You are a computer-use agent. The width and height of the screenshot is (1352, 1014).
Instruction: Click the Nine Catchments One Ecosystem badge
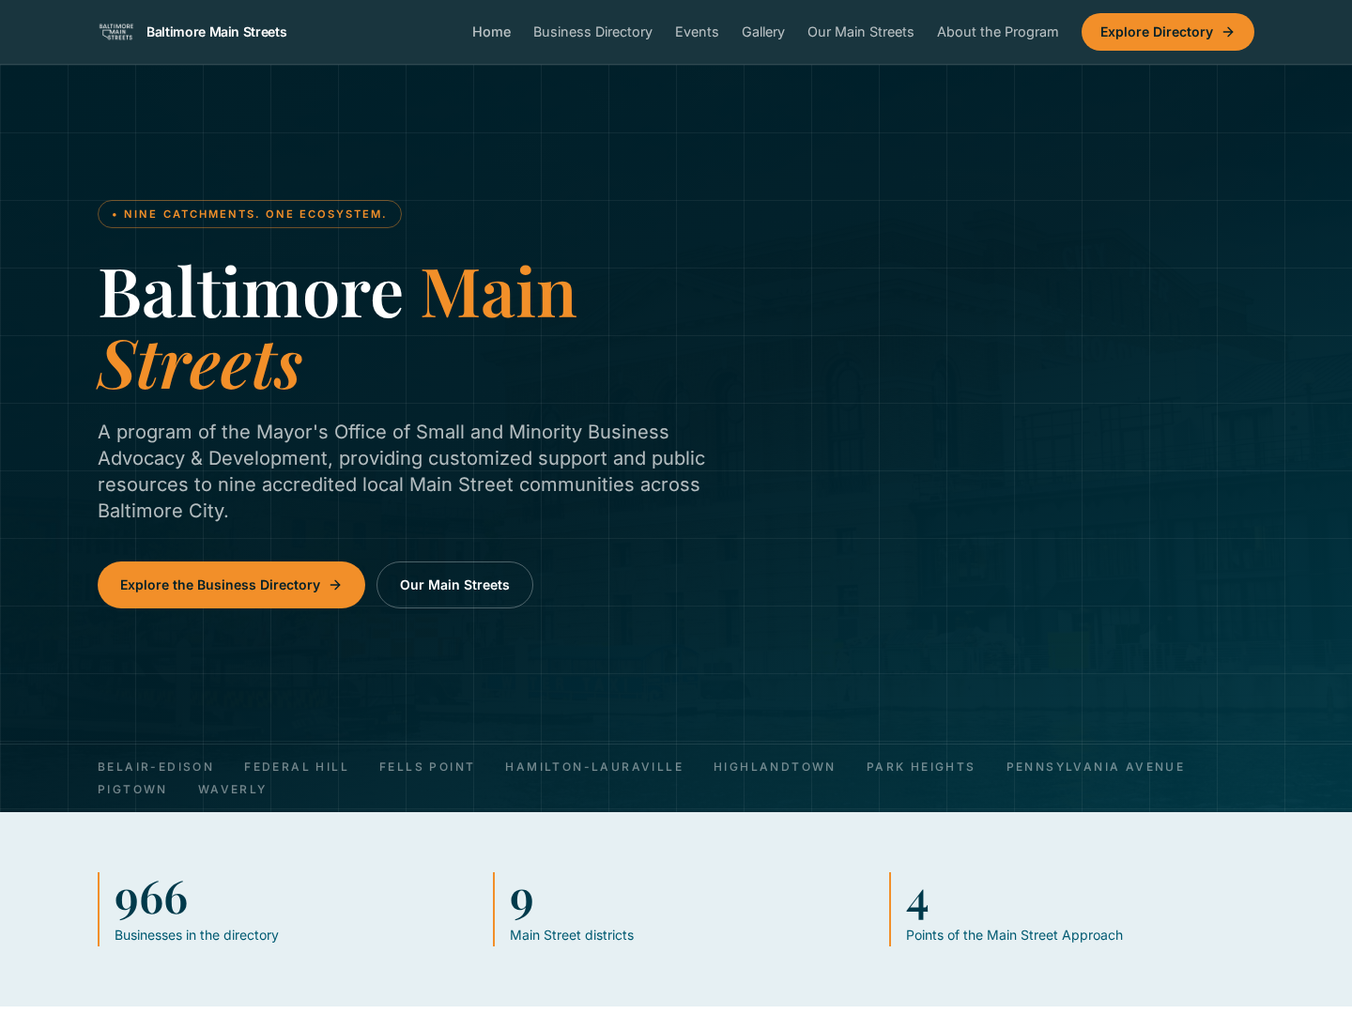click(x=250, y=214)
